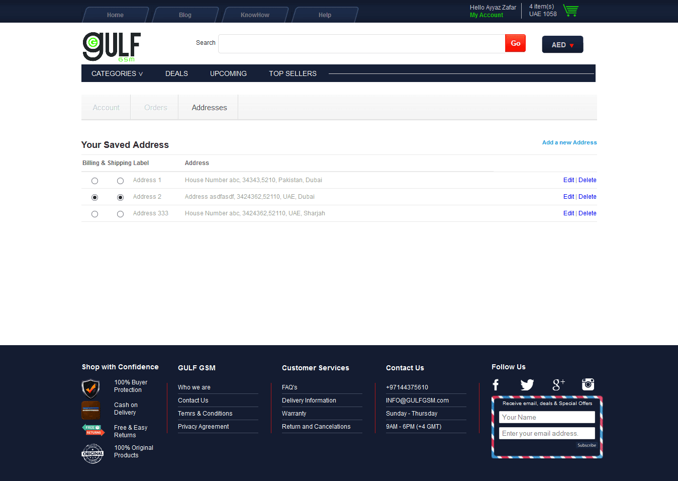Open the Upcoming menu item

228,73
